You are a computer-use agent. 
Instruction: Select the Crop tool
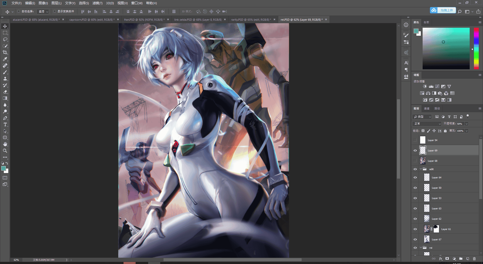(5, 52)
